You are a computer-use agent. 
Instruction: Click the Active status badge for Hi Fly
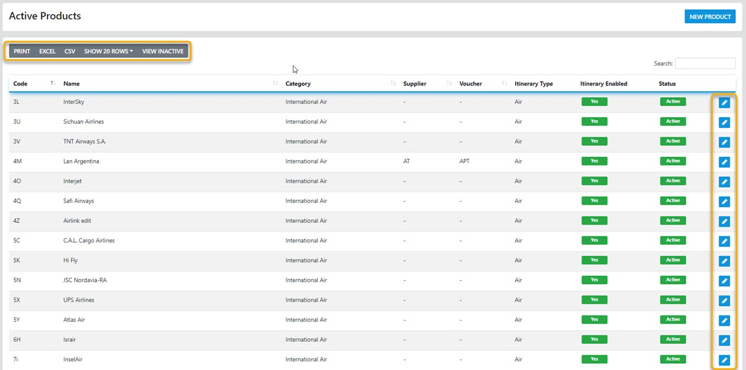672,260
